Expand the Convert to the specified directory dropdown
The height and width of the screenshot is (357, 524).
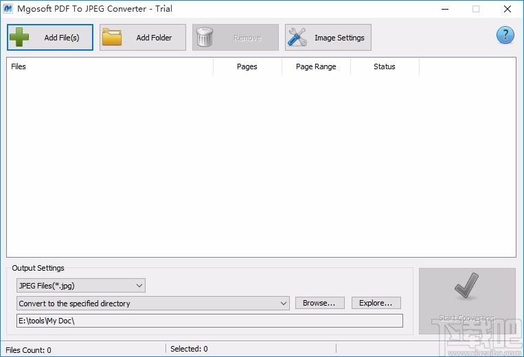pos(152,304)
